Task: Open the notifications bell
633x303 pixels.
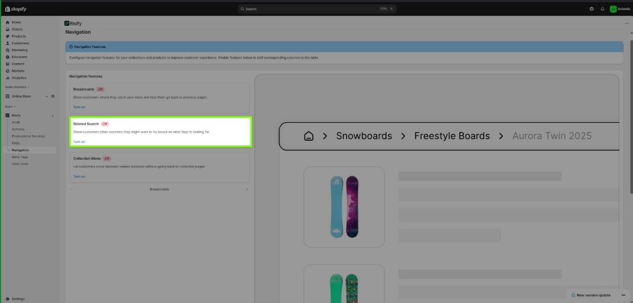Action: pos(602,9)
